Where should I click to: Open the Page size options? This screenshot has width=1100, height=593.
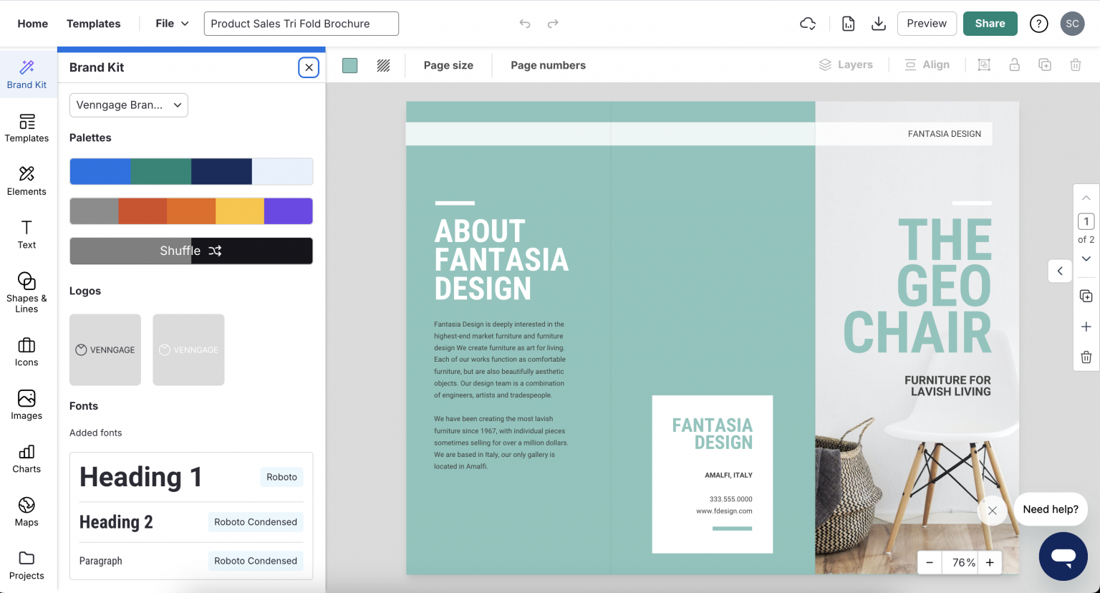[448, 64]
